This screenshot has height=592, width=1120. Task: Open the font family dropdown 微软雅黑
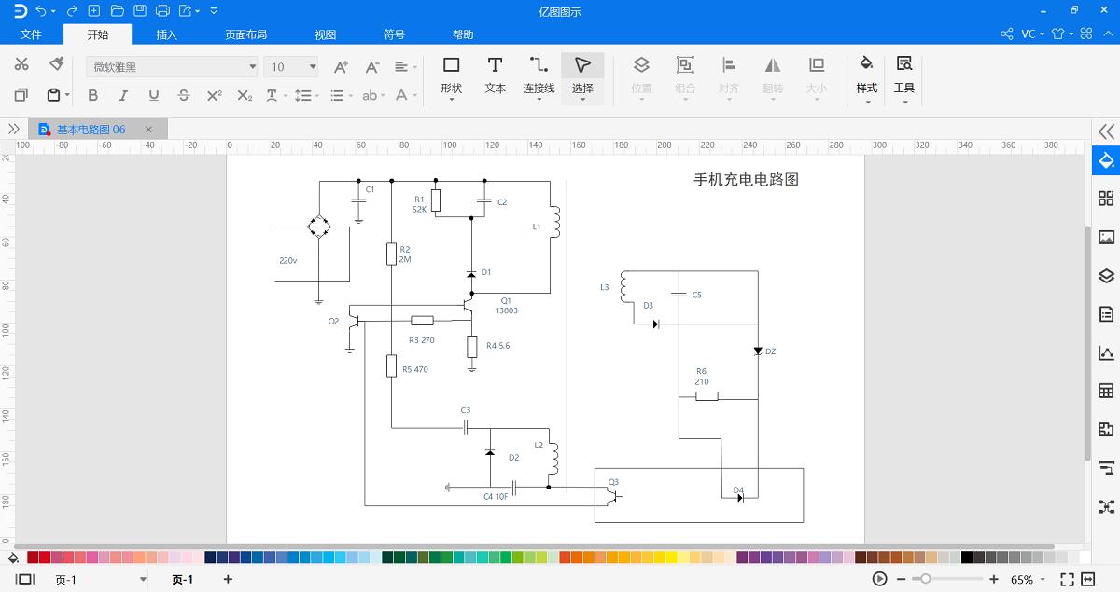point(252,66)
